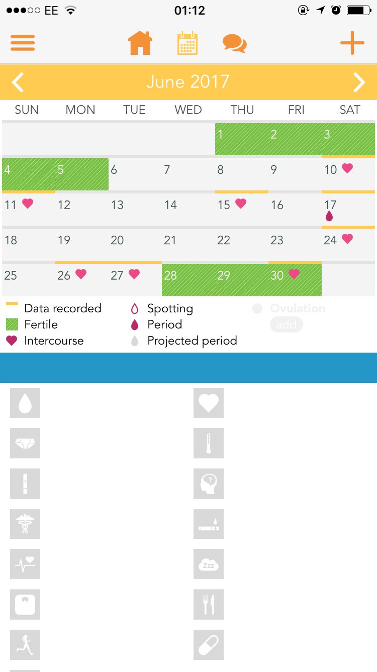Open the calendar view icon
377x672 pixels.
click(x=187, y=43)
